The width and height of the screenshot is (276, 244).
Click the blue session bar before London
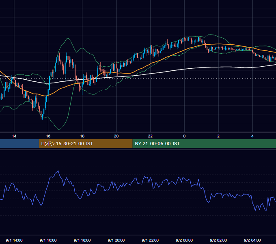point(19,144)
